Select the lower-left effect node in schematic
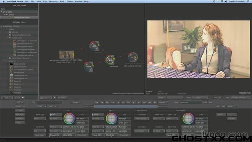This screenshot has width=252, height=142. point(89,66)
